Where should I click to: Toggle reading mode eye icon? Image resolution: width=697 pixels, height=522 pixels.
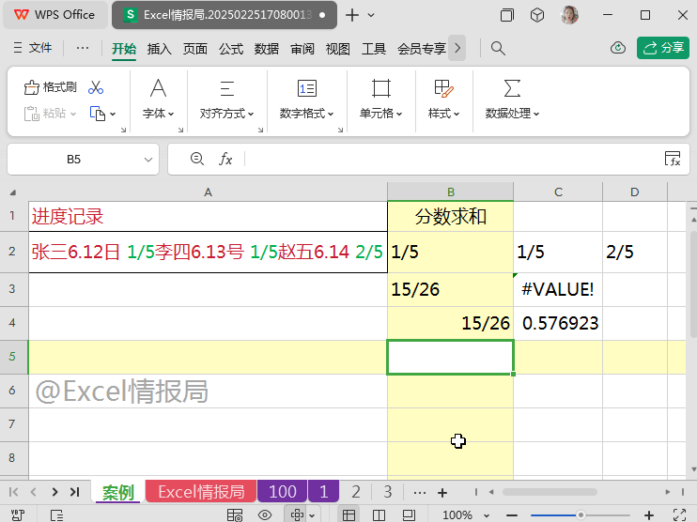[x=265, y=514]
